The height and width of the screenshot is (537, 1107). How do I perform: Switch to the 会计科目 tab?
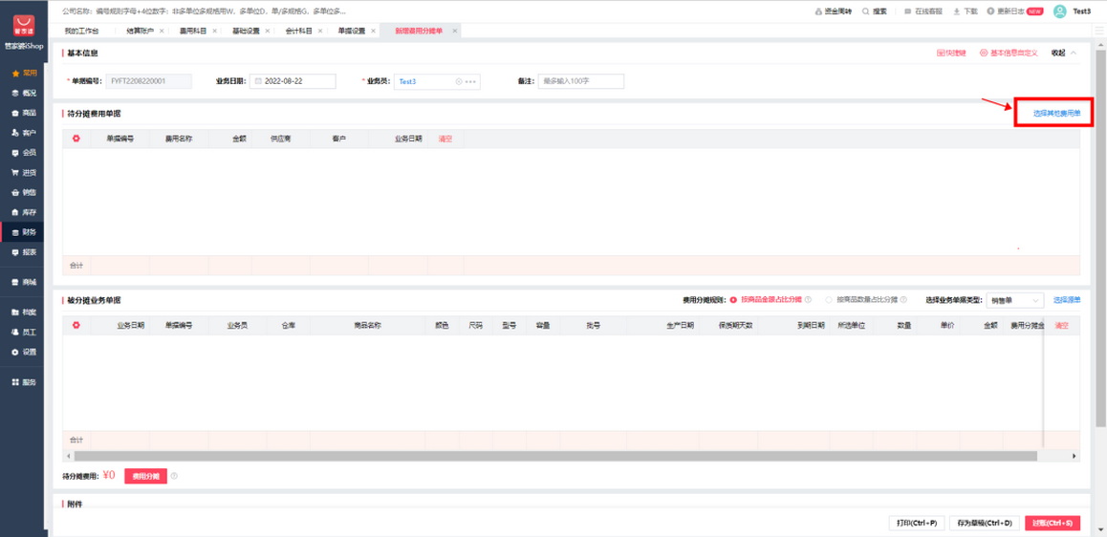[x=298, y=31]
